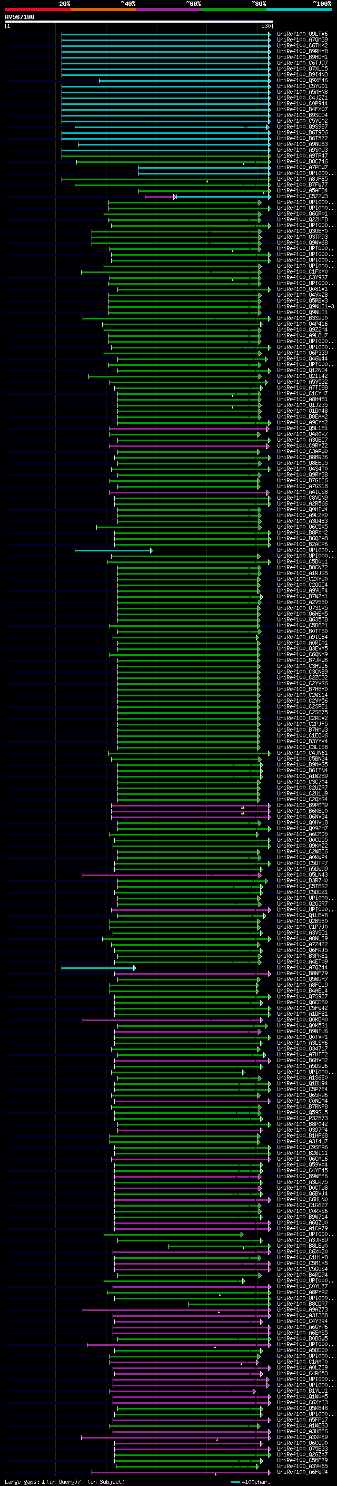Select the UniRef100_B6KEL0 hit label
This screenshot has width=337, height=1486.
302,811
